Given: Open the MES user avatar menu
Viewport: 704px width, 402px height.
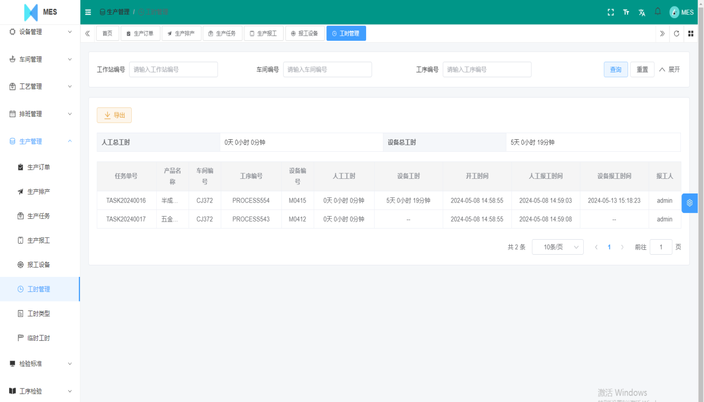Looking at the screenshot, I should point(681,12).
